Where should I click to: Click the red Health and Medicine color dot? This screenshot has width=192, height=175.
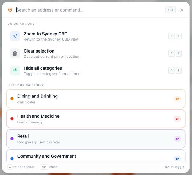pos(12,119)
